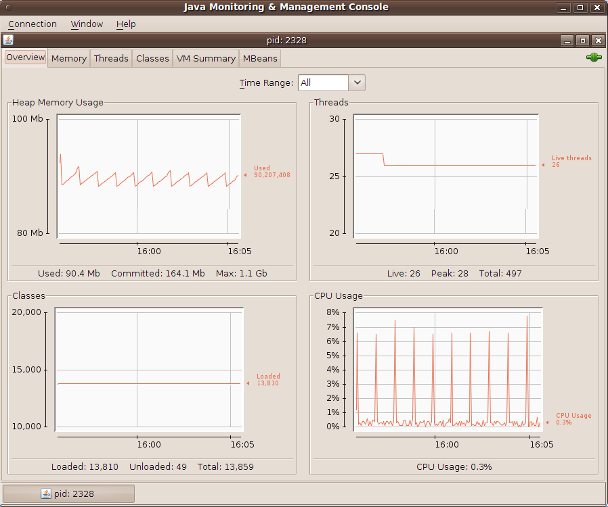
Task: Maximize the pid: 2328 internal frame
Action: point(582,41)
